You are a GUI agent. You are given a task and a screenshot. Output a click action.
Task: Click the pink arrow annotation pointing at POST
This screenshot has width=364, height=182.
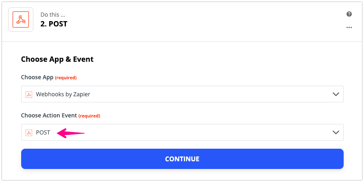71,133
